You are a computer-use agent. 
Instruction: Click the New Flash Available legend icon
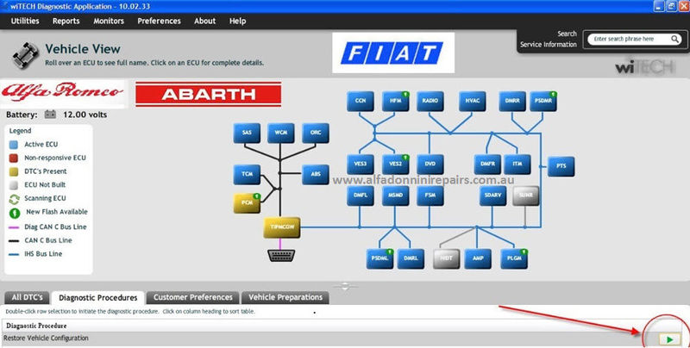[15, 213]
